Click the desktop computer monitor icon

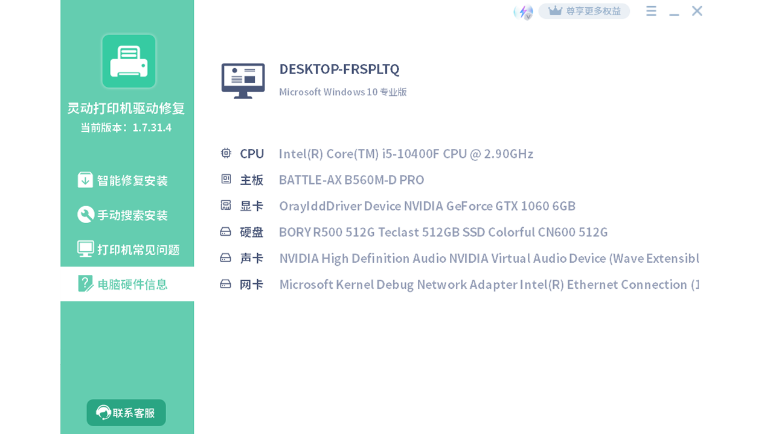(x=243, y=81)
